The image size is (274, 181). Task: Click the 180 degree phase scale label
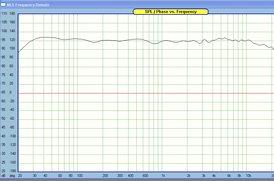pyautogui.click(x=12, y=14)
